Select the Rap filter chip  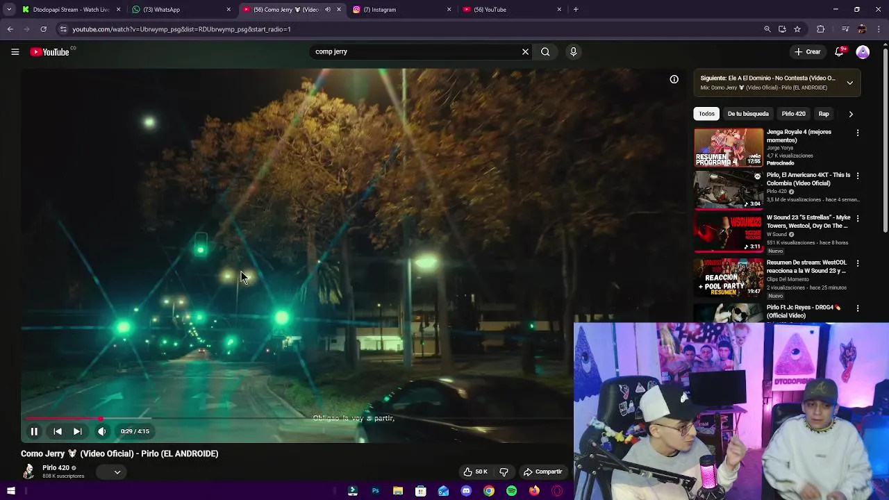tap(824, 114)
